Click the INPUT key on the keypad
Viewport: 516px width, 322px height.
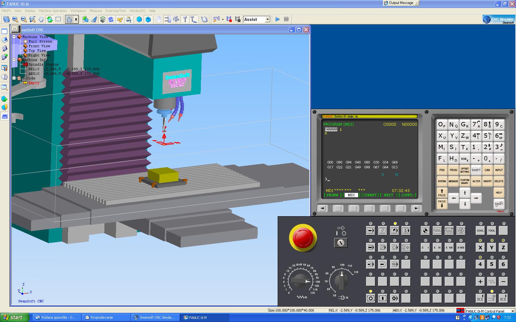[499, 170]
